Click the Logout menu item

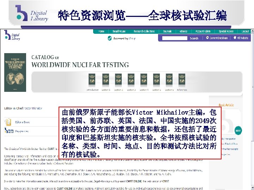tap(245, 31)
